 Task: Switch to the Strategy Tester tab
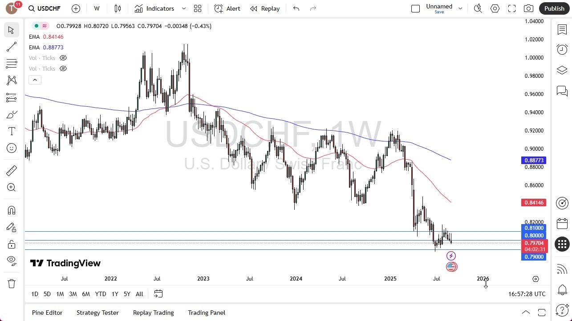97,313
